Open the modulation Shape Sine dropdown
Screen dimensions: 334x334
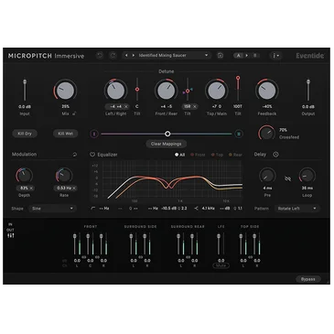point(52,209)
